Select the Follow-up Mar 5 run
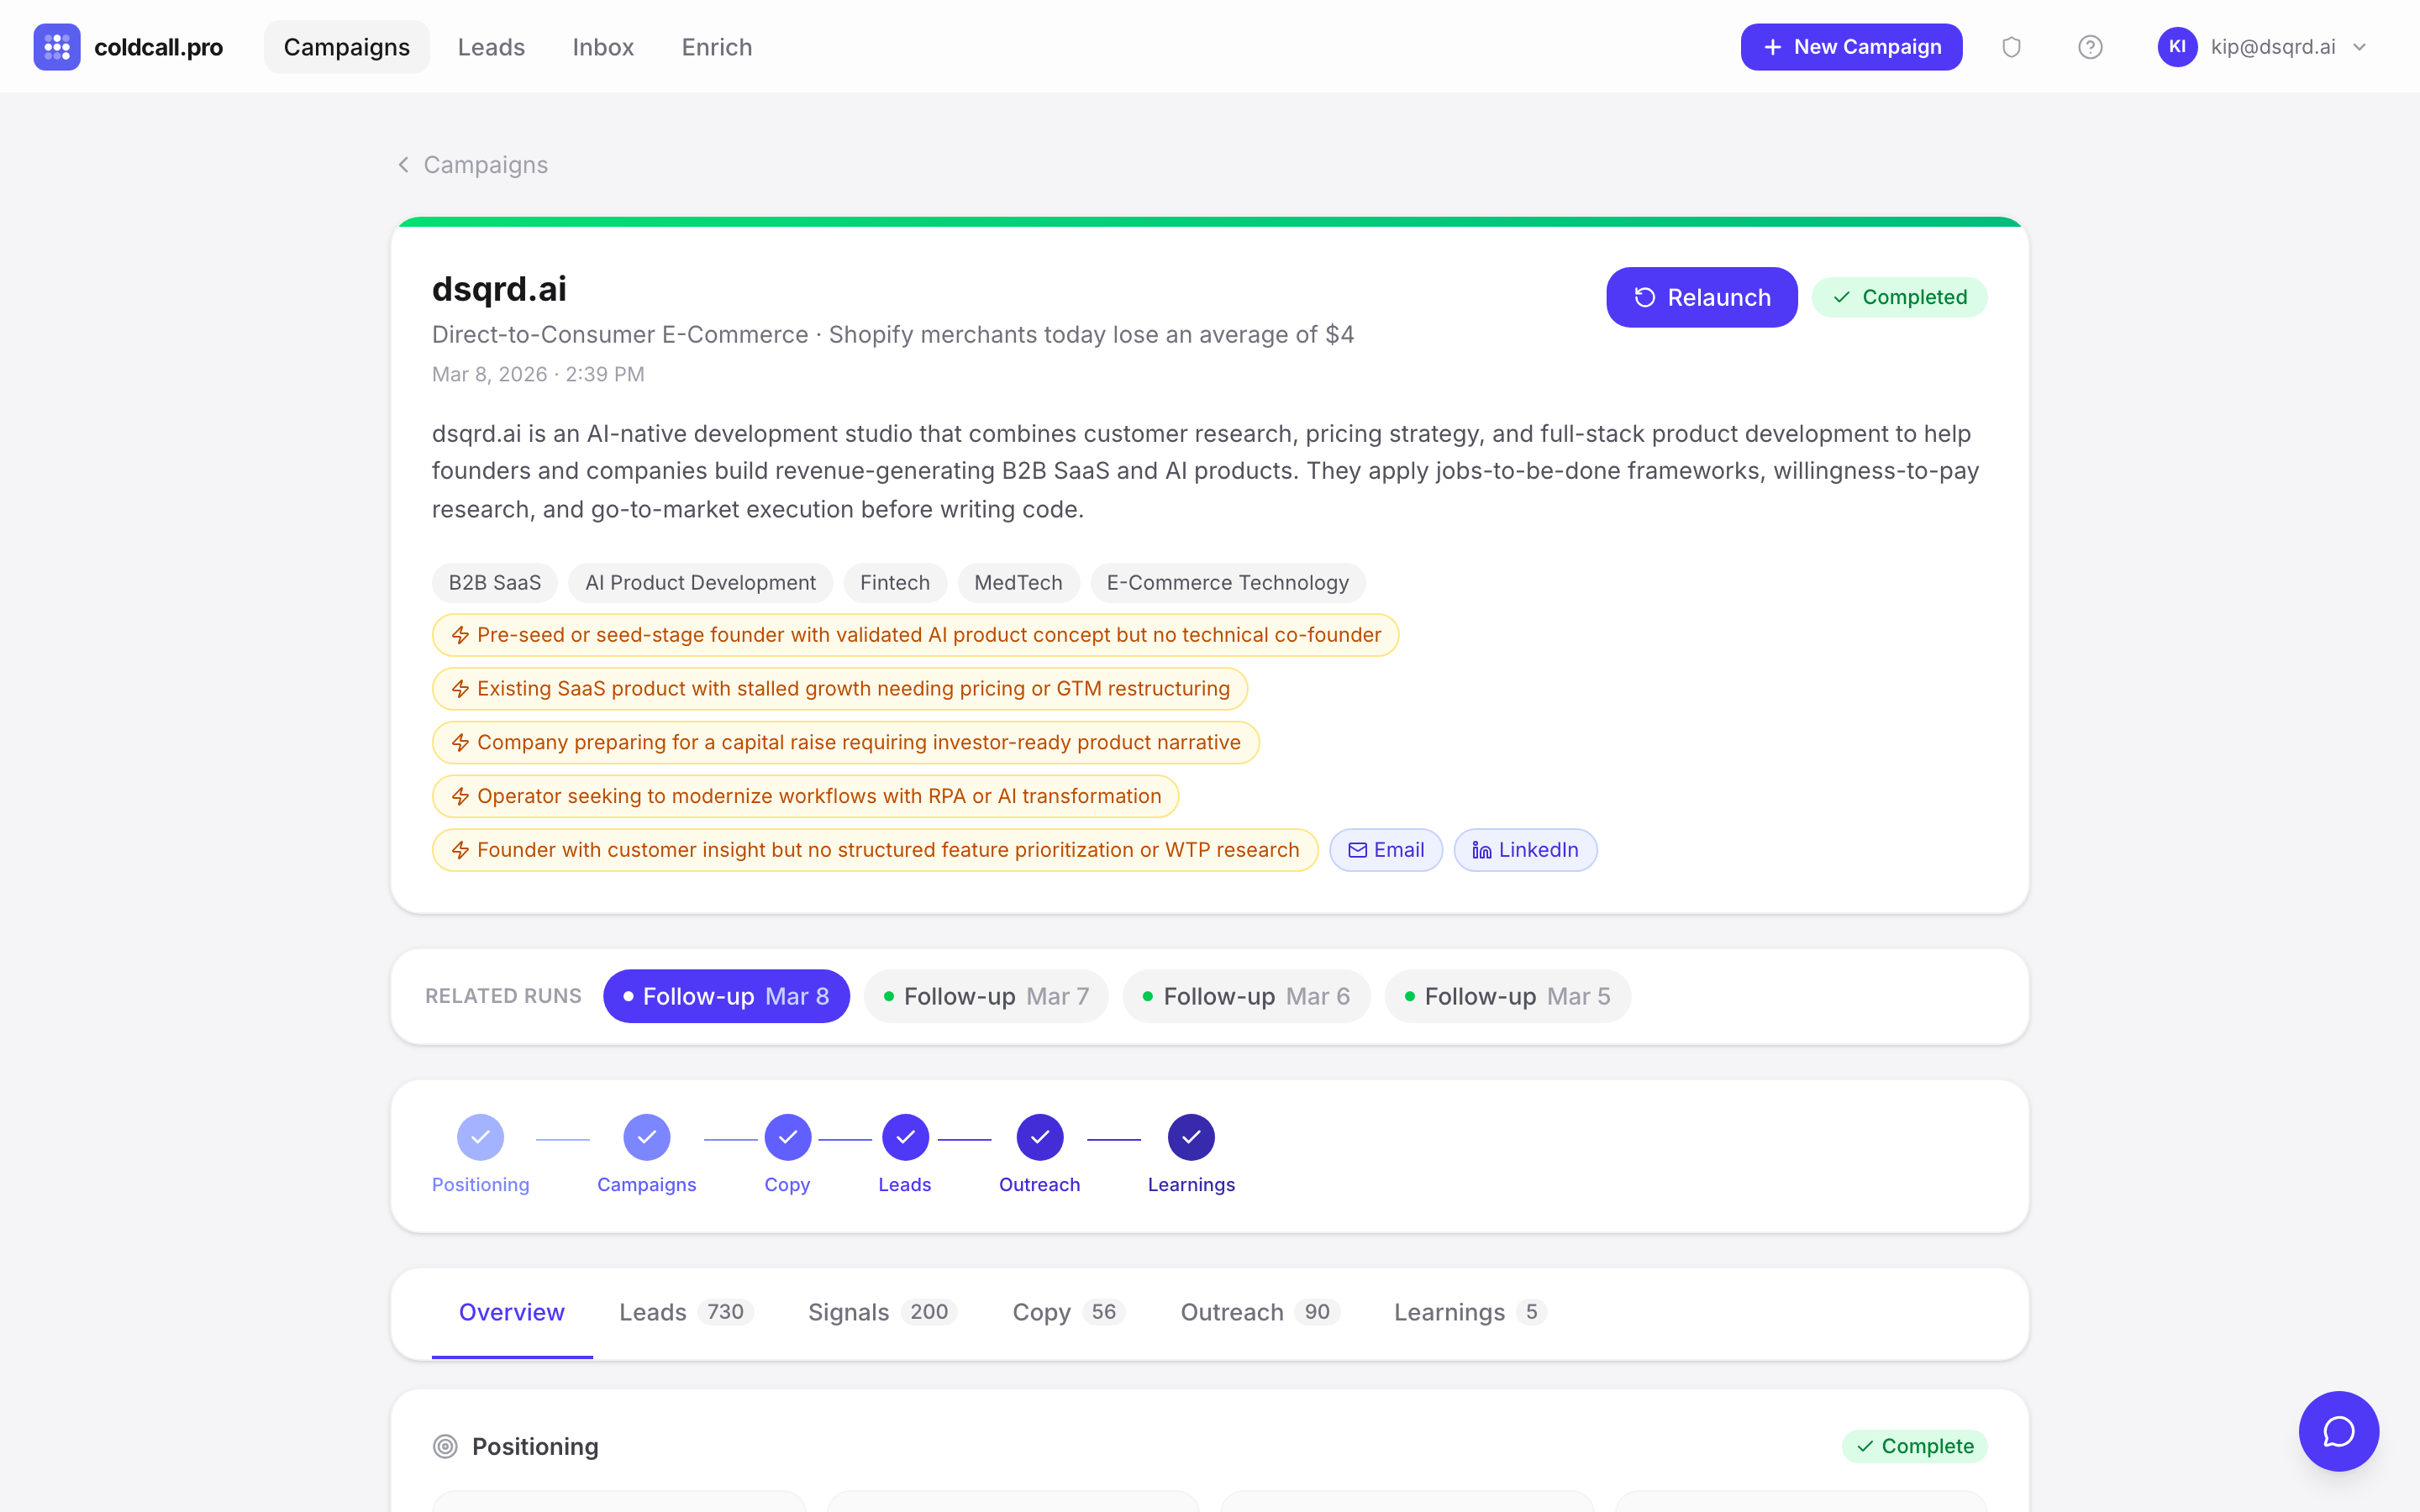Viewport: 2420px width, 1512px height. pyautogui.click(x=1507, y=996)
